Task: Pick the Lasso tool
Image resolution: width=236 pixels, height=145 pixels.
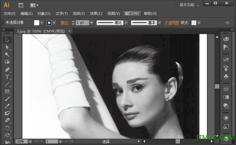Action: tap(8, 62)
